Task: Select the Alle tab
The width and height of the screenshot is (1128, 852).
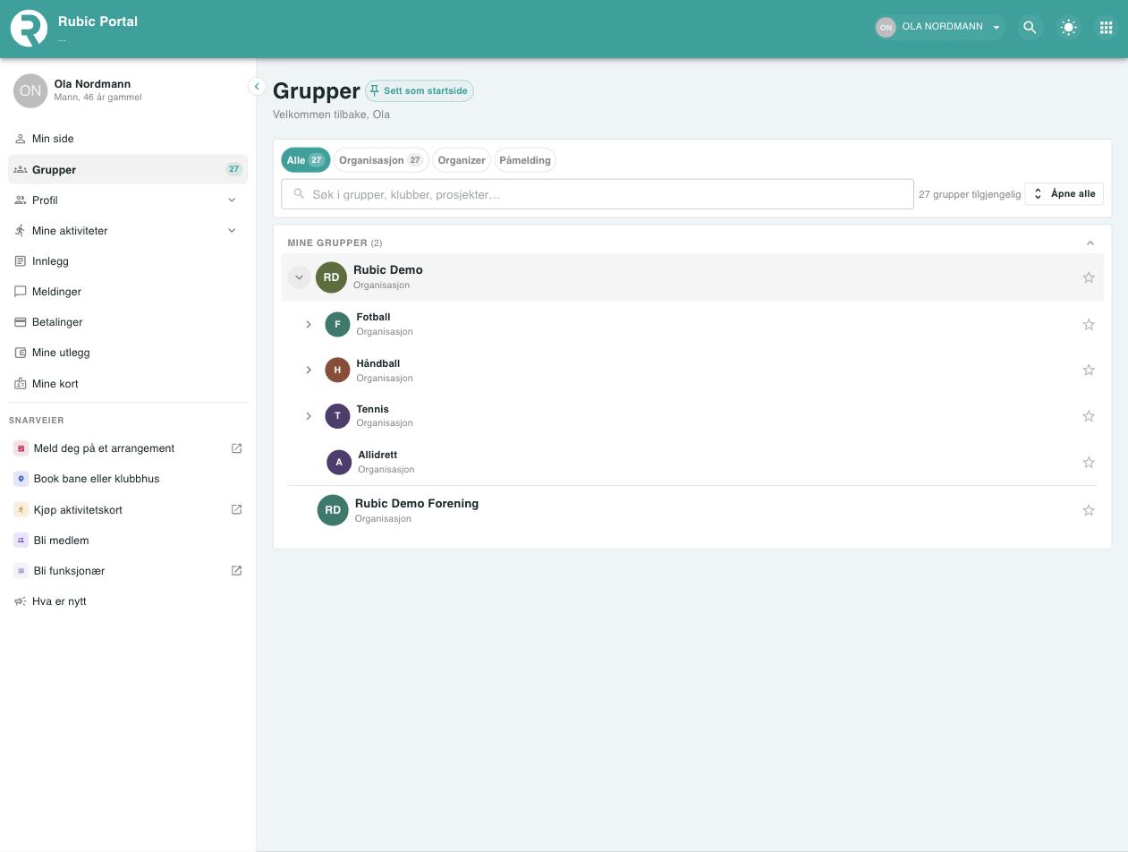Action: tap(305, 160)
